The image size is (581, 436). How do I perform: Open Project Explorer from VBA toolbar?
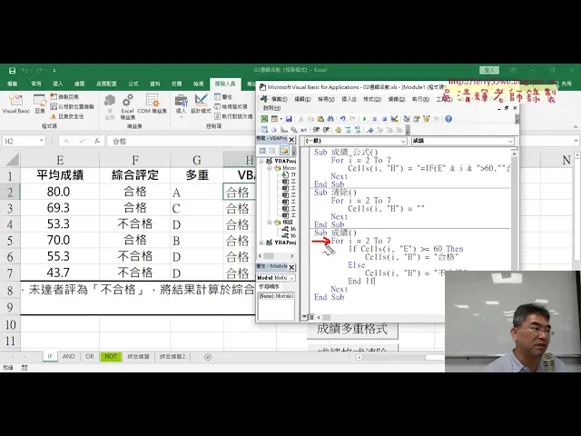407,119
